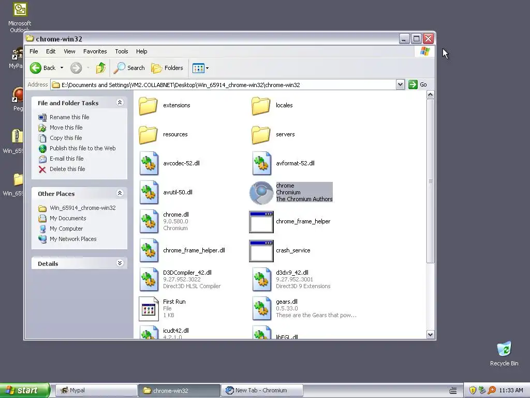Screen dimensions: 530x398
Task: Click Publish this file to the Web
Action: (x=82, y=148)
